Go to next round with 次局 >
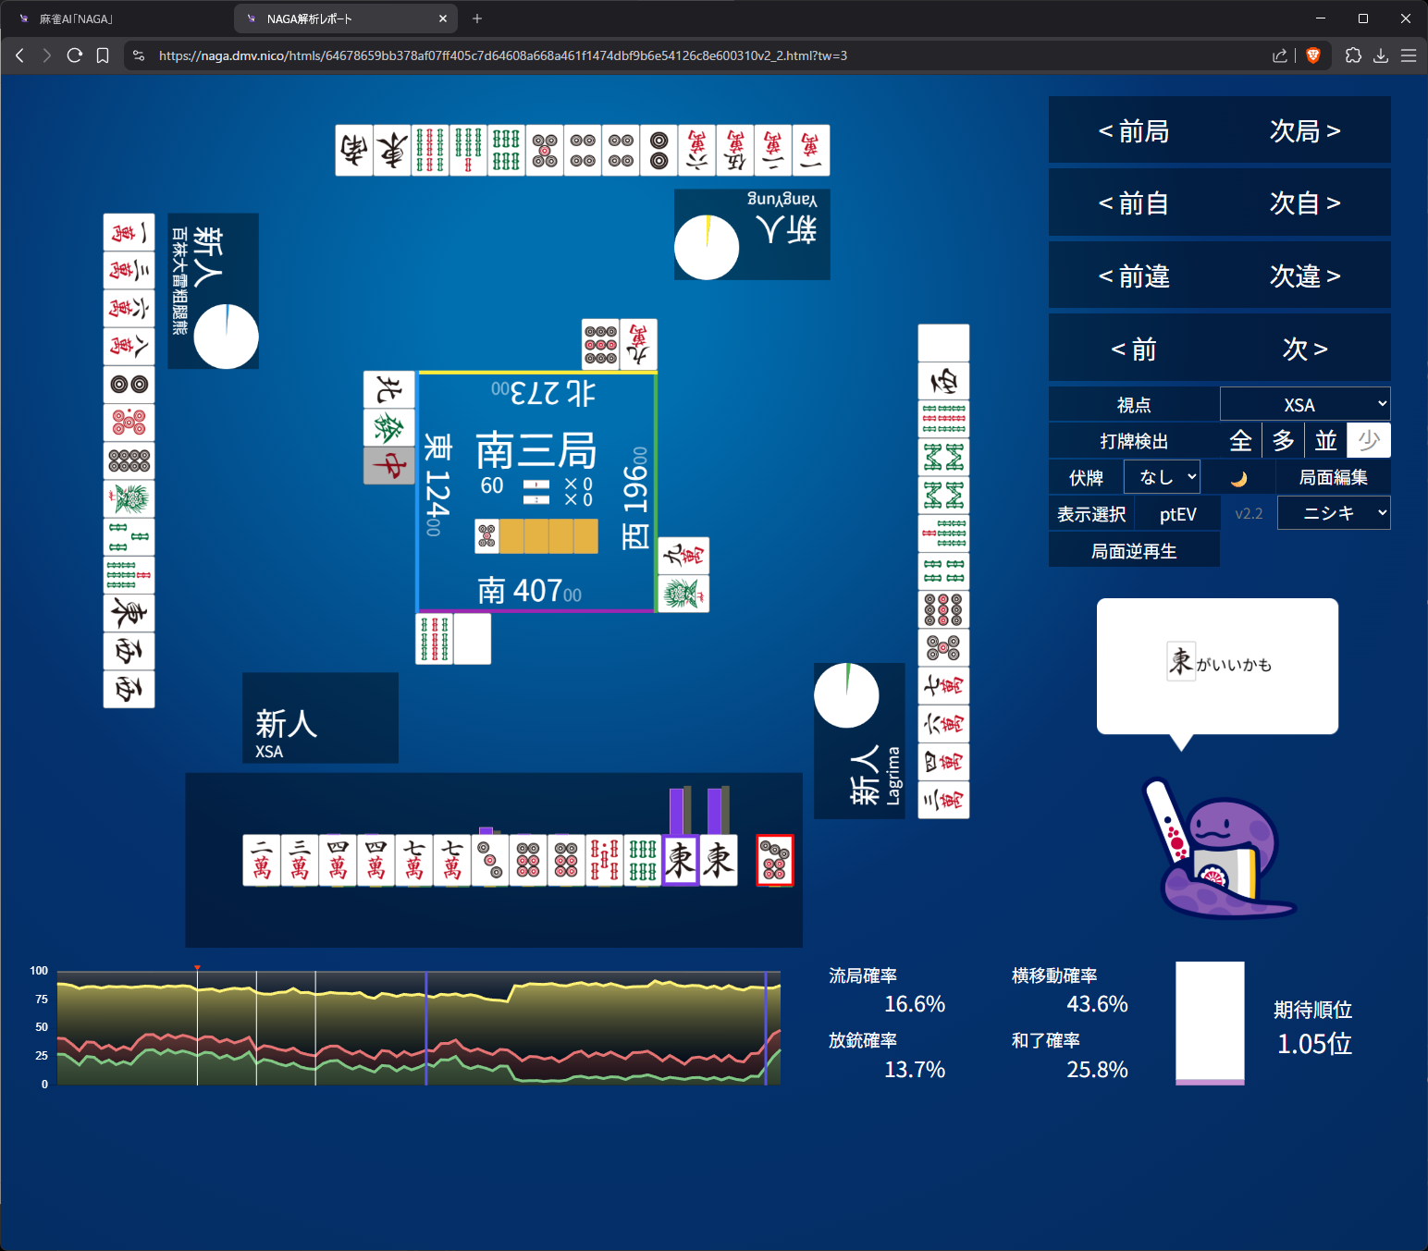Viewport: 1428px width, 1251px height. coord(1304,131)
